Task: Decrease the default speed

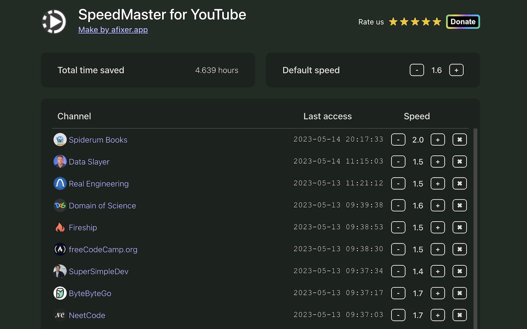Action: point(417,70)
